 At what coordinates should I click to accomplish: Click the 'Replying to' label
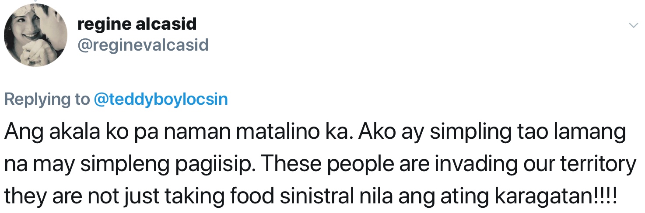click(47, 100)
